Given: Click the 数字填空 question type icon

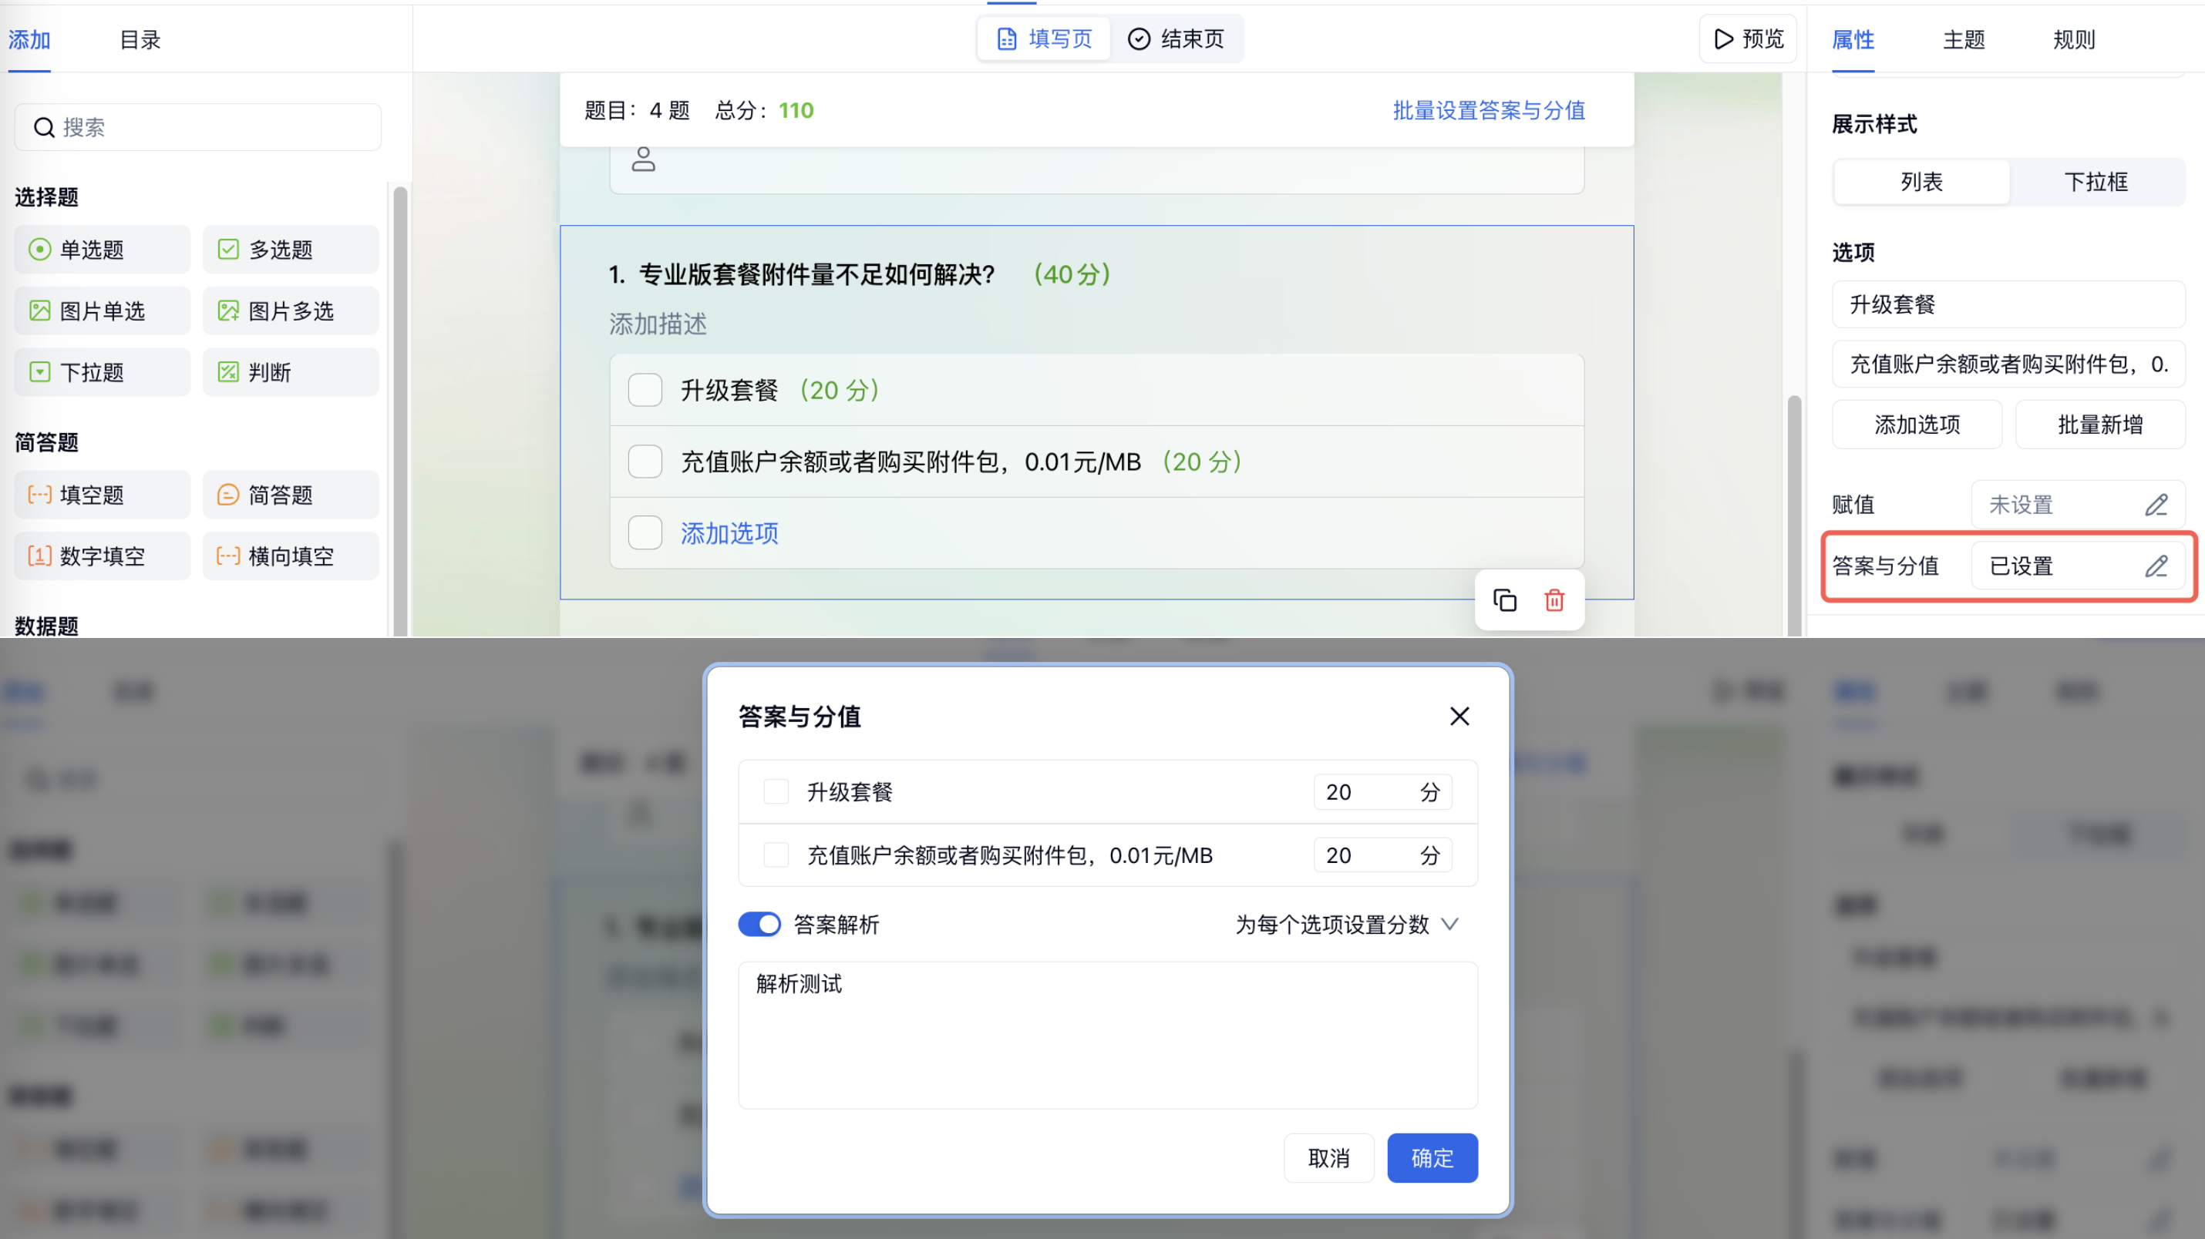Looking at the screenshot, I should [x=39, y=556].
